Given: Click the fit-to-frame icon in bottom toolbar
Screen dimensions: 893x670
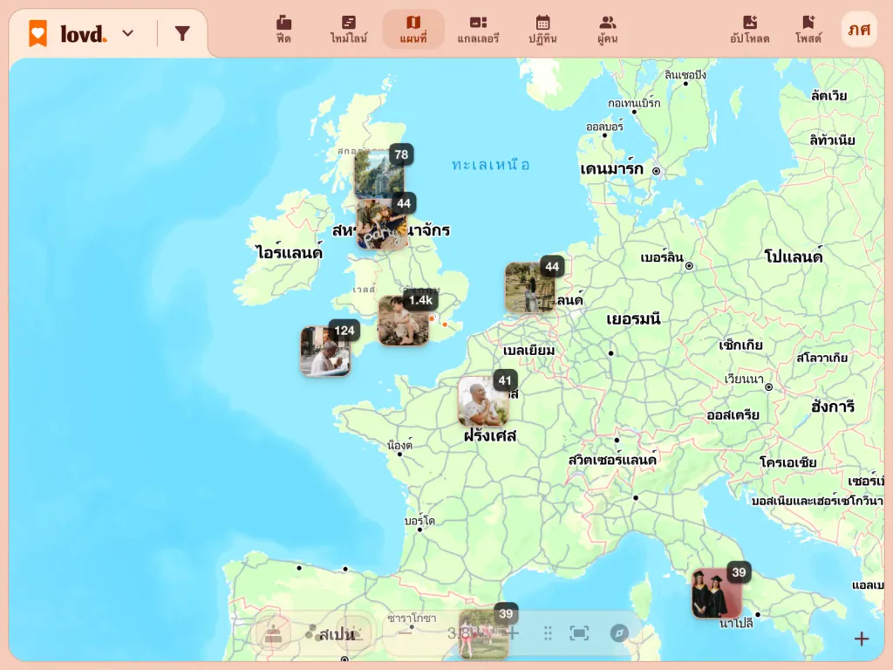Looking at the screenshot, I should pos(579,633).
